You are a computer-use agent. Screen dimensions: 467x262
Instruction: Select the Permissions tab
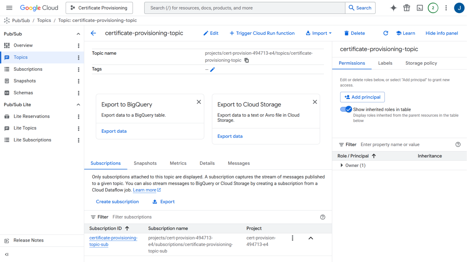[352, 63]
